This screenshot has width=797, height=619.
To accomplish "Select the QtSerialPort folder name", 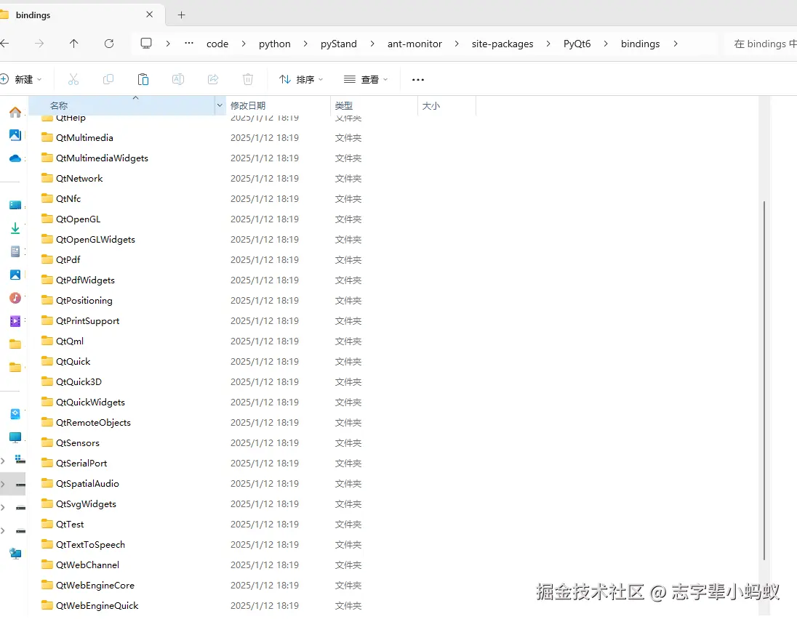I will pyautogui.click(x=81, y=463).
